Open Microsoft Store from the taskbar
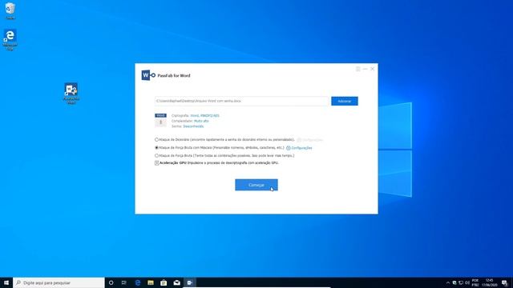Image resolution: width=513 pixels, height=288 pixels. [x=164, y=282]
